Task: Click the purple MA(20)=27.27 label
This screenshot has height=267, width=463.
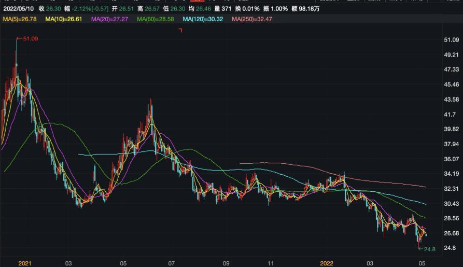Action: pos(110,19)
